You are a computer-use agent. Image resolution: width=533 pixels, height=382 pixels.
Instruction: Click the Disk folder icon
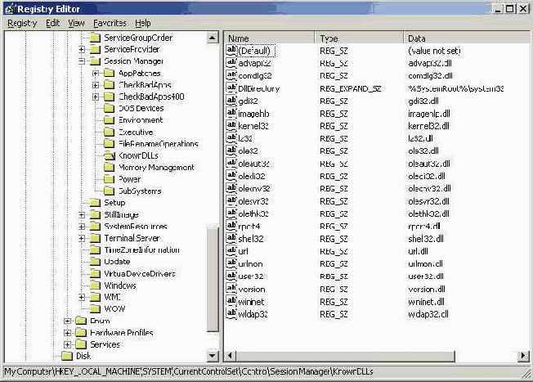(x=67, y=356)
